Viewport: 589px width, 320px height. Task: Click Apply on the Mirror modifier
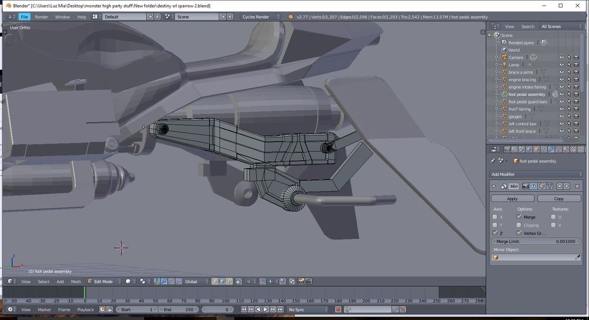[512, 199]
